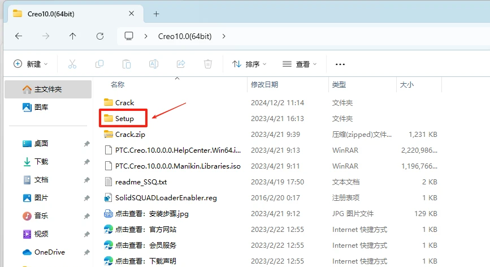Click the pin icon next to 视频
The image size is (490, 267).
(x=86, y=234)
